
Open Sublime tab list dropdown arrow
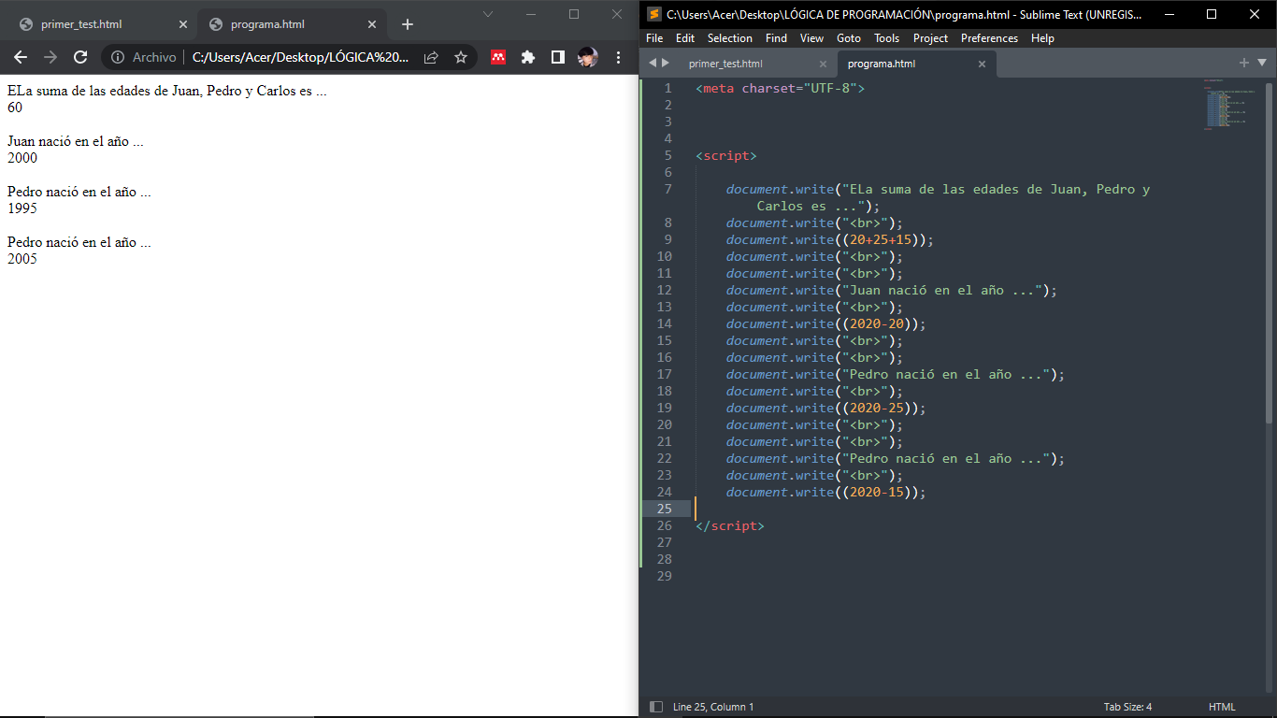tap(1262, 63)
